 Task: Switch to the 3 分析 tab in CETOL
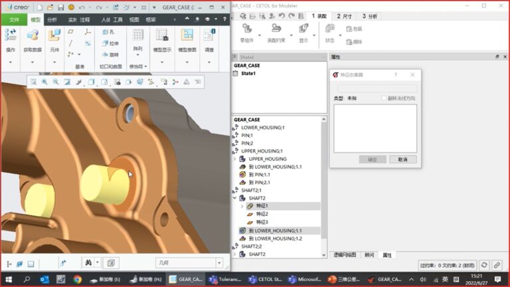click(369, 16)
